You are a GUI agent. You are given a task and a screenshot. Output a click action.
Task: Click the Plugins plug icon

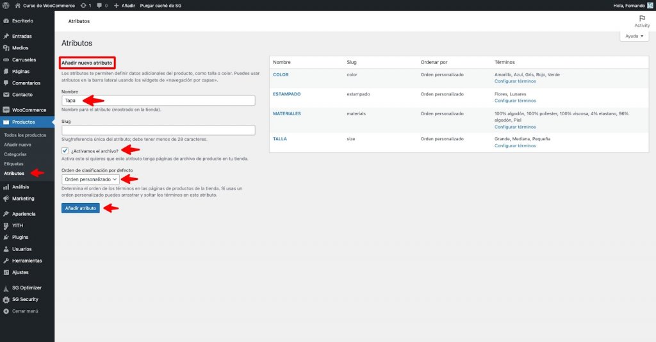click(x=6, y=237)
